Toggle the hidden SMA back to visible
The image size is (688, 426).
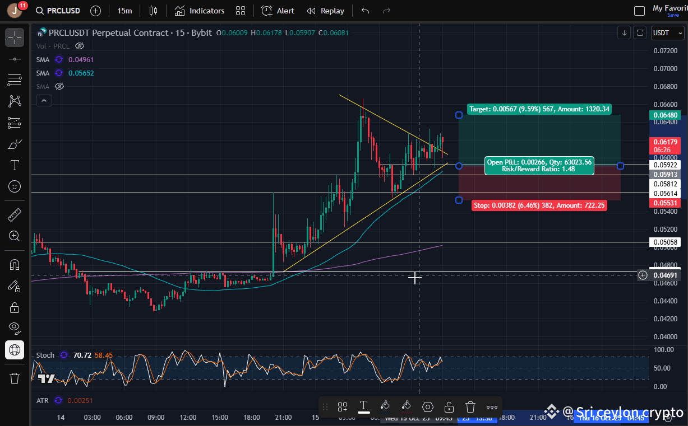tap(59, 86)
